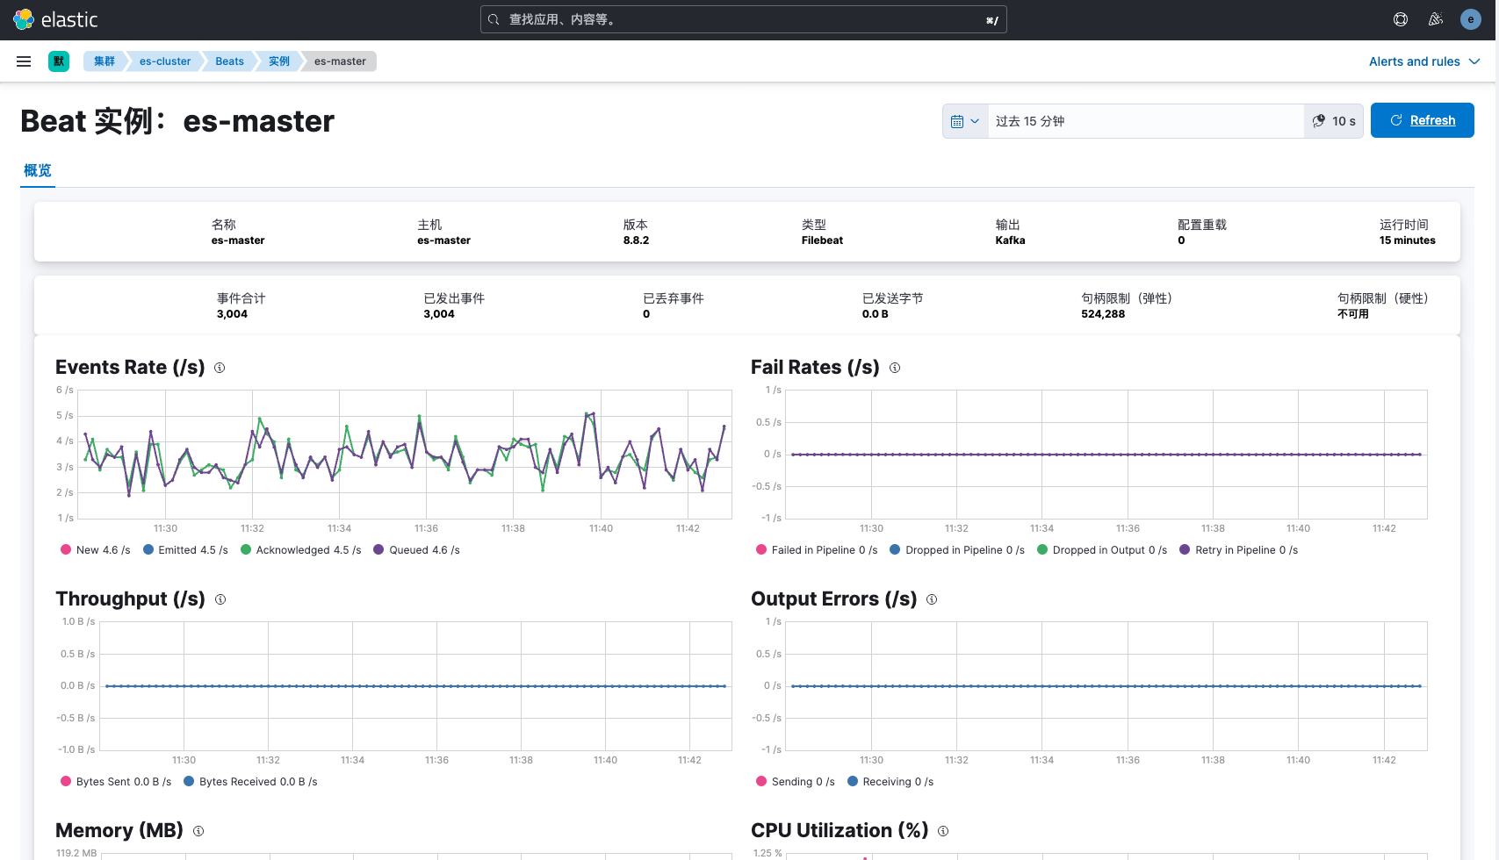
Task: Show info tooltip for CPU Utilization
Action: [943, 831]
